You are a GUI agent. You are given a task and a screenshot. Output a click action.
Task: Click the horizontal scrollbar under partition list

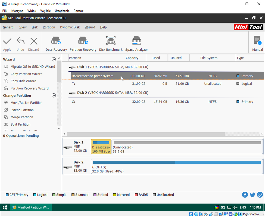coord(146,134)
